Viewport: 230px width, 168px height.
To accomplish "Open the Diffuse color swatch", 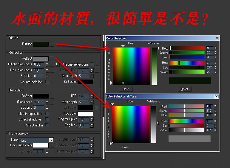I will pos(41,44).
